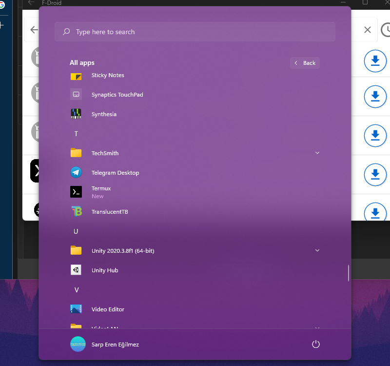Launch TranslucentTB via its icon
Screen dimensions: 390x366
77,211
